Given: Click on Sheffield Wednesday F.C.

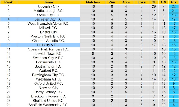Looking at the screenshot, I should coord(48,105).
